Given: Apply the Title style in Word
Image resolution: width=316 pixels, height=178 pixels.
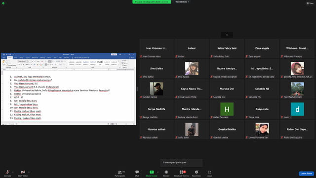Looking at the screenshot, I should pyautogui.click(x=100, y=63).
